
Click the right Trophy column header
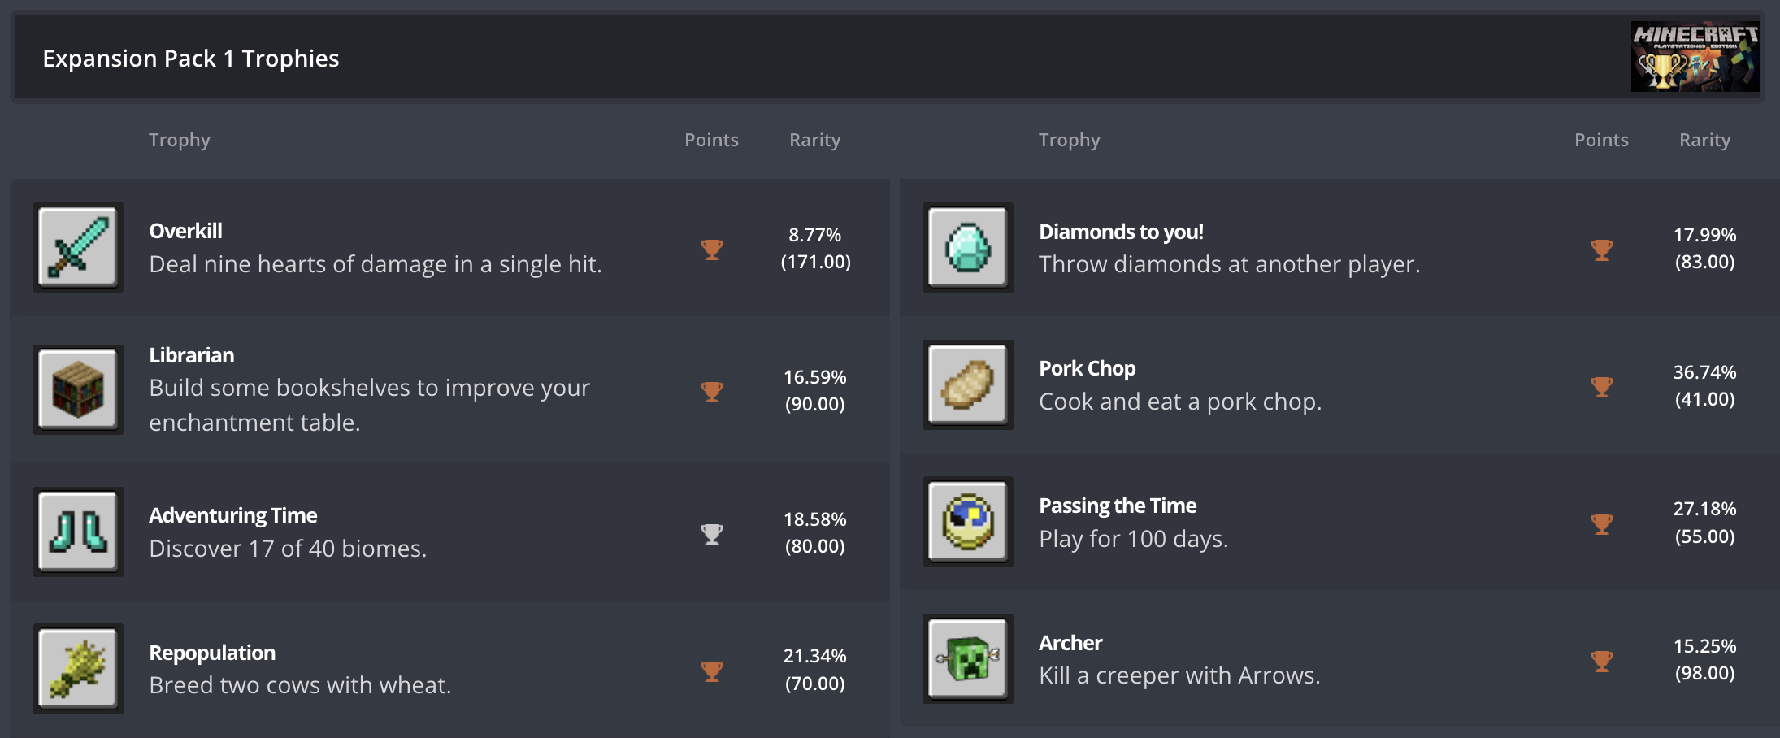tap(1069, 140)
